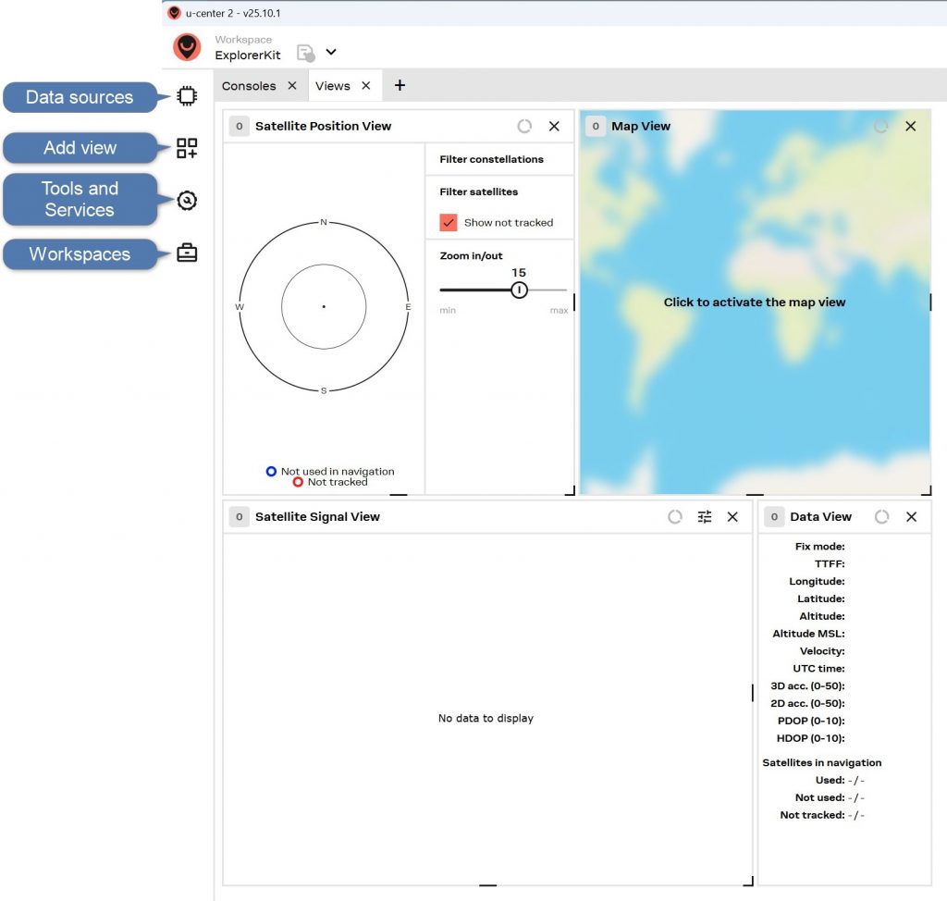Click the u-center logo icon
947x901 pixels.
188,47
